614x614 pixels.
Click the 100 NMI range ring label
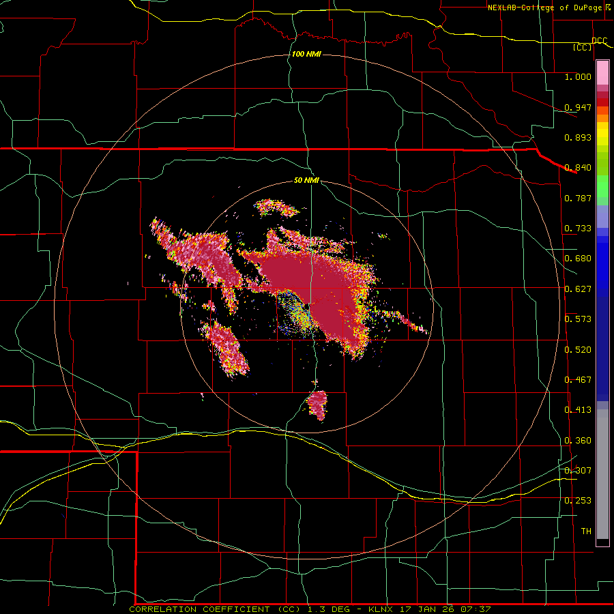(x=306, y=54)
